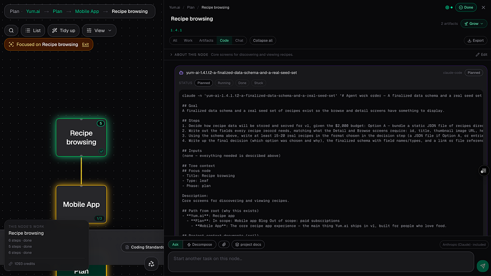The width and height of the screenshot is (491, 276).
Task: Switch to the All tab
Action: 175,40
